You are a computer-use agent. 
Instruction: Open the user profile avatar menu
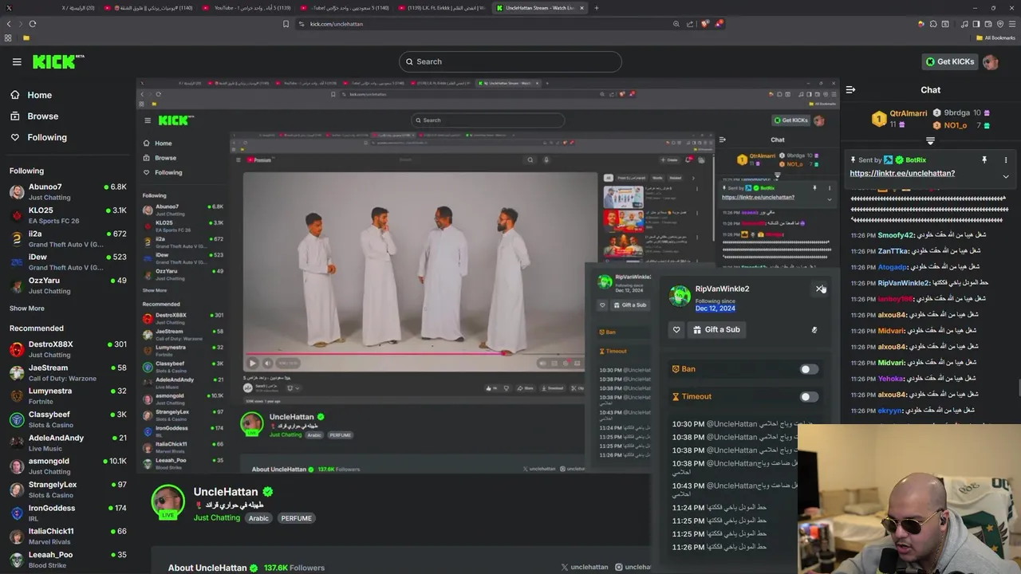(991, 61)
